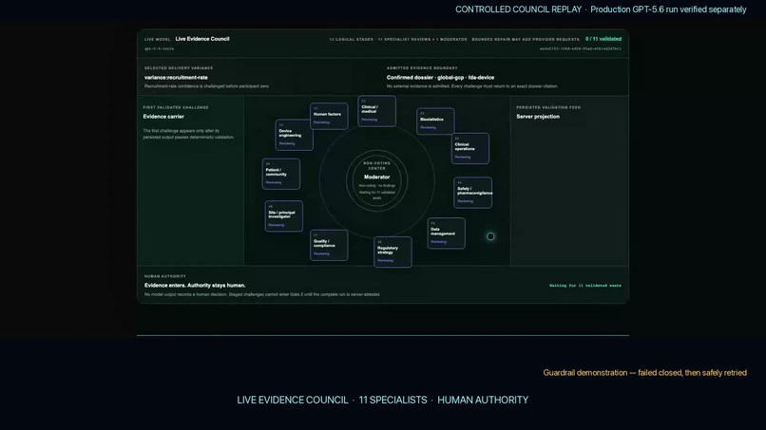Click the "0 / 11 validated" counter
The height and width of the screenshot is (430, 766).
point(603,39)
